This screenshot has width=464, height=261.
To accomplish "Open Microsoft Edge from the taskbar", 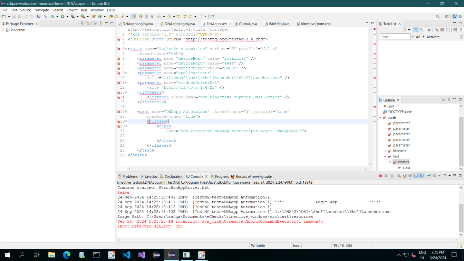I will pos(67,255).
